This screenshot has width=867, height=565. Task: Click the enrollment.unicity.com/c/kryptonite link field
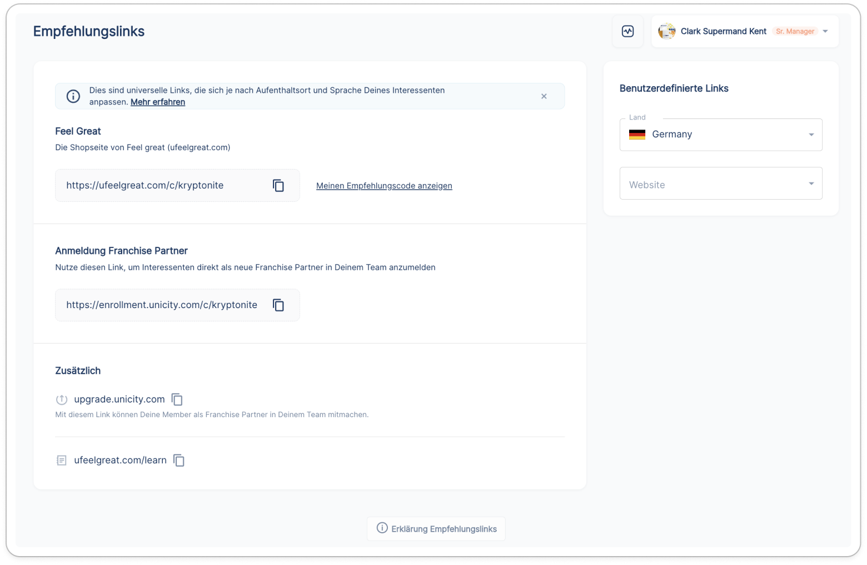click(177, 305)
